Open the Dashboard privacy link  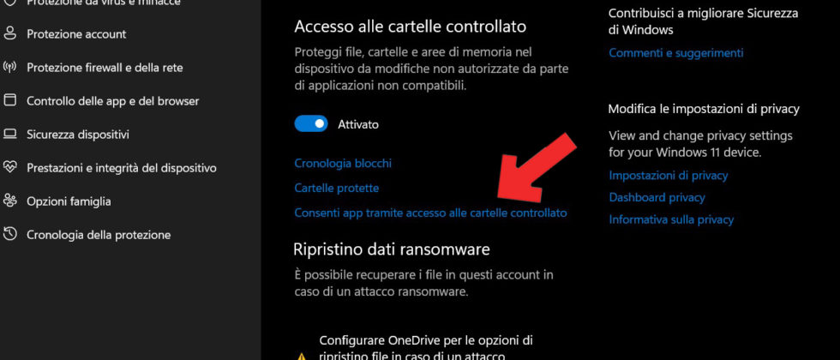tap(657, 197)
